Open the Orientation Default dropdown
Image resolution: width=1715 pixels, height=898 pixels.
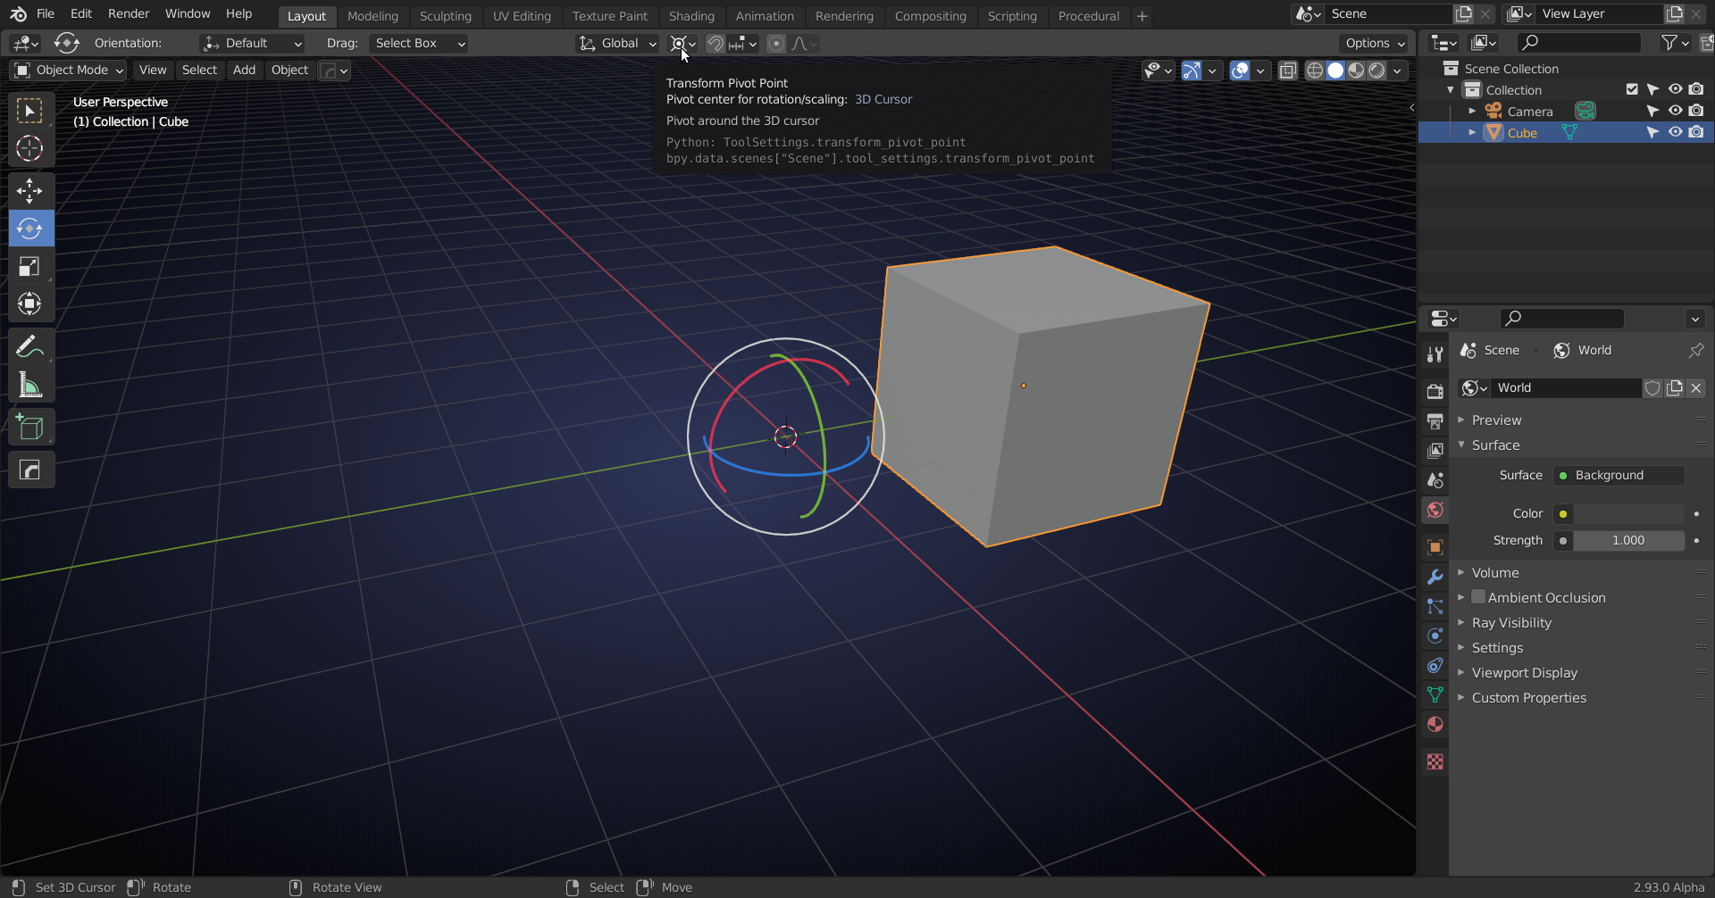[252, 43]
